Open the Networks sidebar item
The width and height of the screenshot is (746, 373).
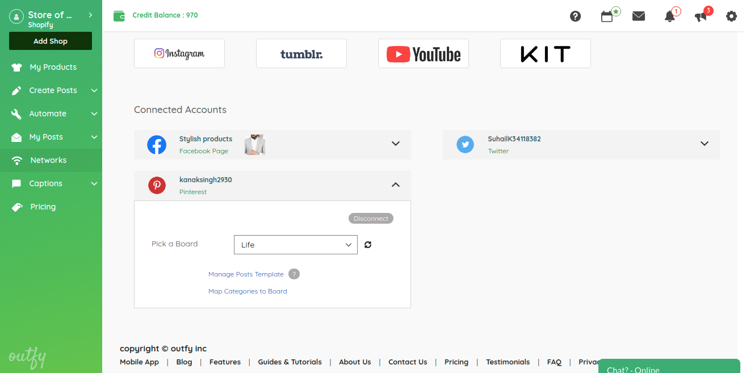coord(51,160)
